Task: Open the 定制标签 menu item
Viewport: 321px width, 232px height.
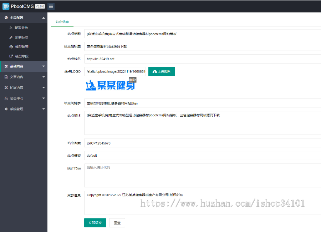Action: pyautogui.click(x=24, y=37)
